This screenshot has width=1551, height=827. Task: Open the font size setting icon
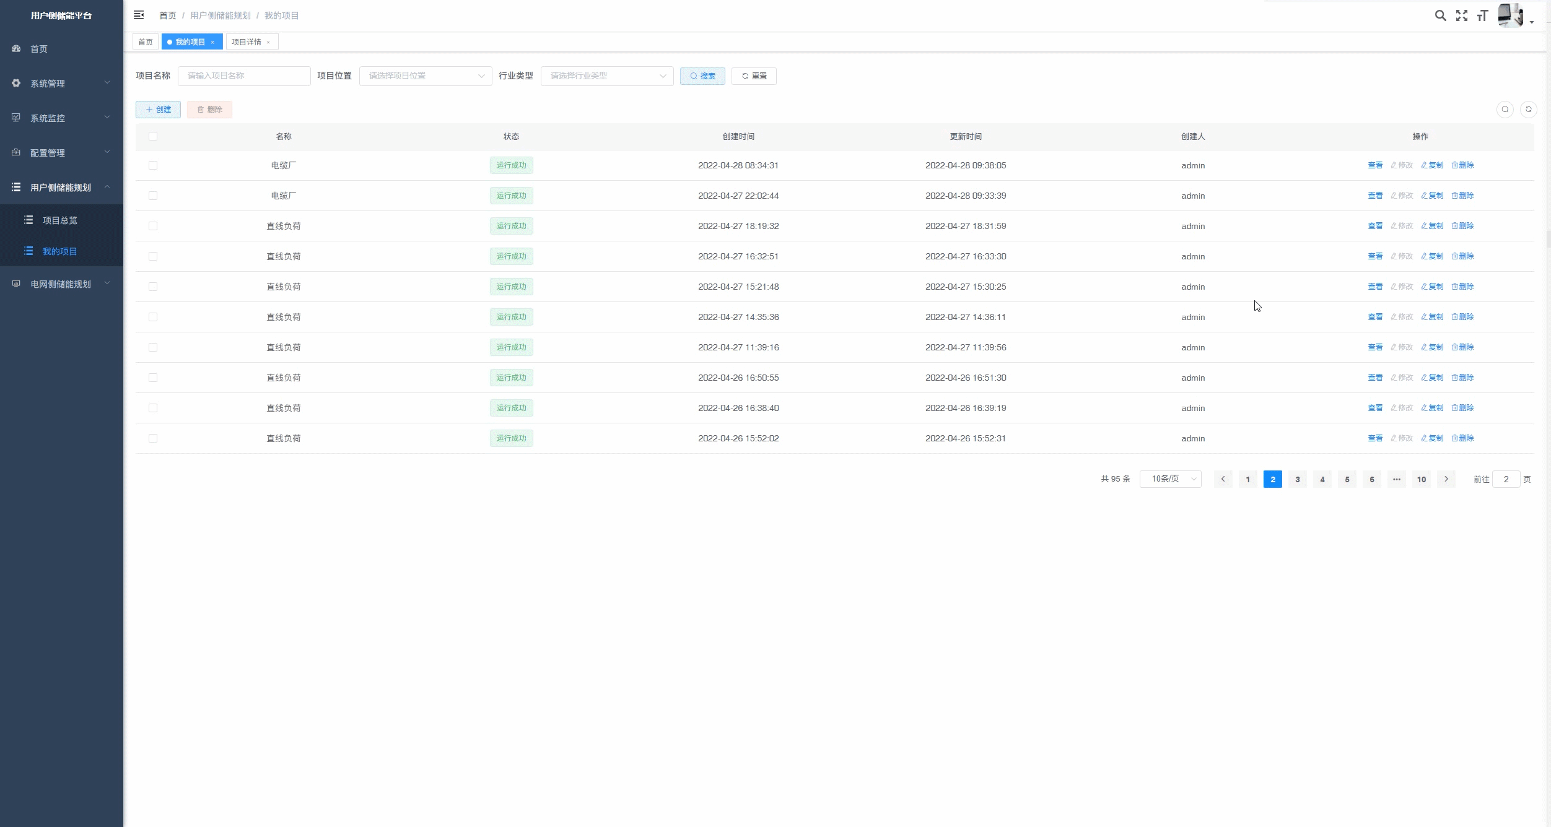coord(1482,15)
